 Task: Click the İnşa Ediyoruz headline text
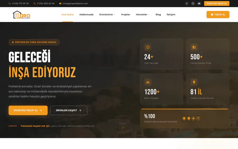pos(42,73)
